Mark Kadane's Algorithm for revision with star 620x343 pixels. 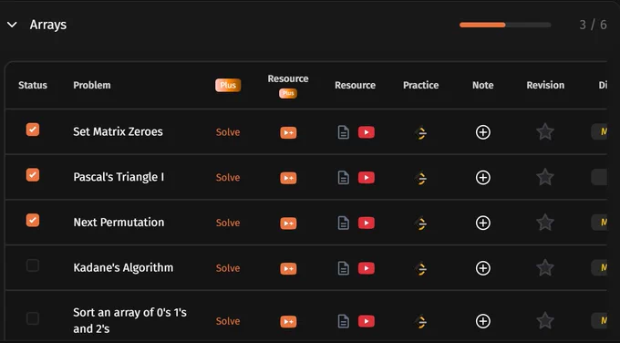(545, 268)
